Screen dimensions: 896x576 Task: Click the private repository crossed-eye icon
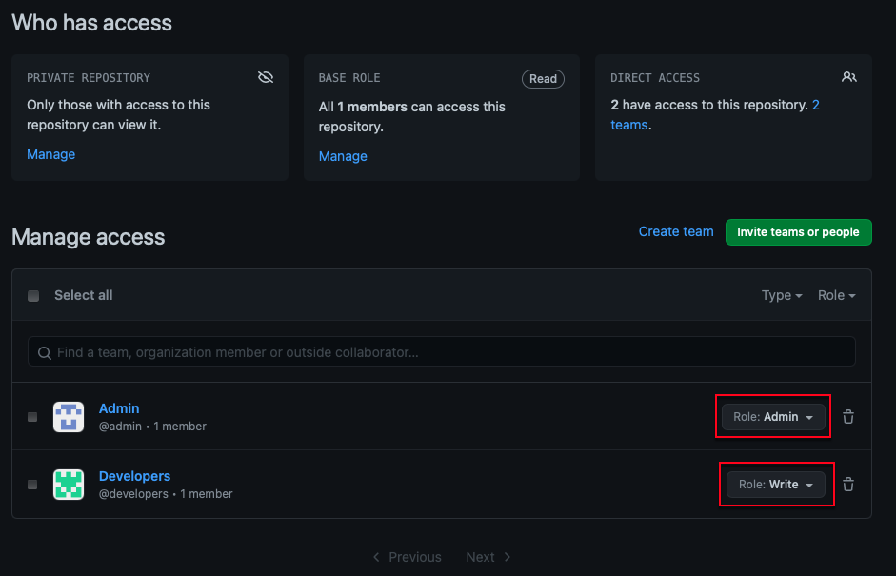pos(266,77)
